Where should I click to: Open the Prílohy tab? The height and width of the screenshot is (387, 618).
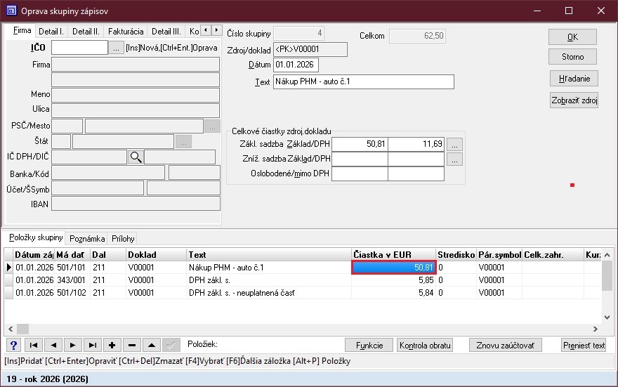pos(122,239)
